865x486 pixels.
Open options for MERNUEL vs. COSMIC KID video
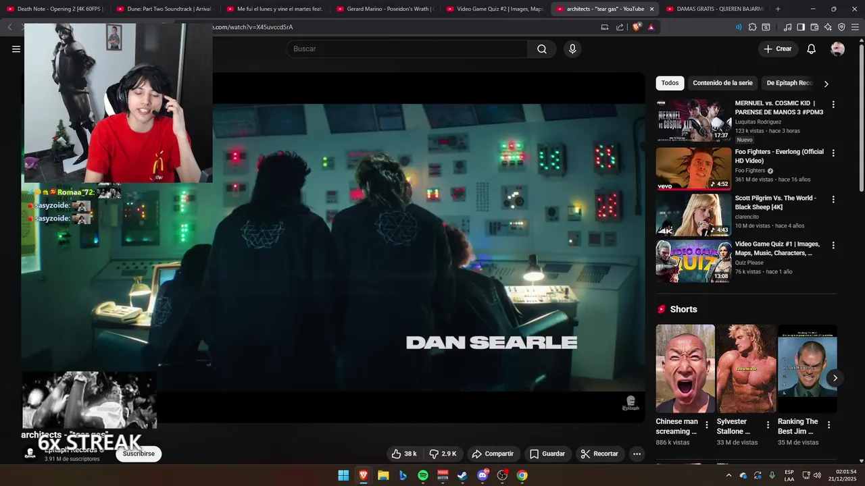(833, 105)
